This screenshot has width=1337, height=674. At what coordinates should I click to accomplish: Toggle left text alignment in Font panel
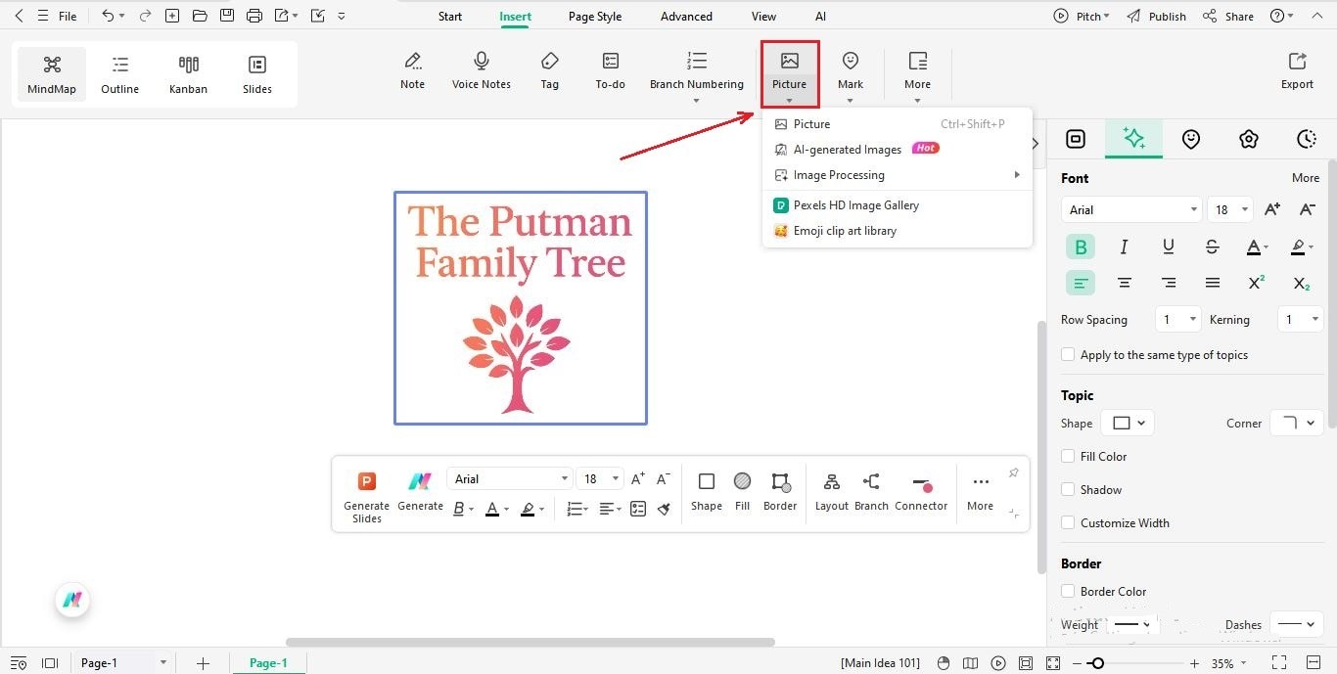coord(1081,283)
